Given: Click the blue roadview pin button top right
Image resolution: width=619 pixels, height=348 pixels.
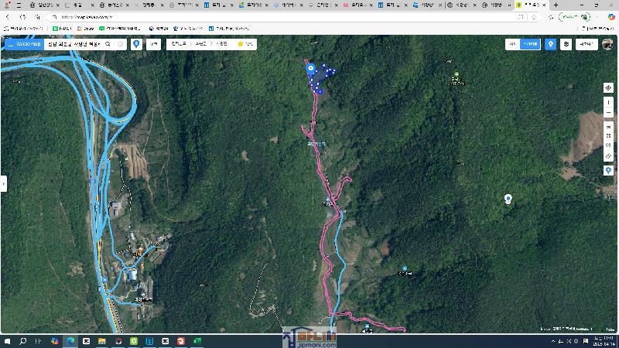Looking at the screenshot, I should (x=550, y=44).
